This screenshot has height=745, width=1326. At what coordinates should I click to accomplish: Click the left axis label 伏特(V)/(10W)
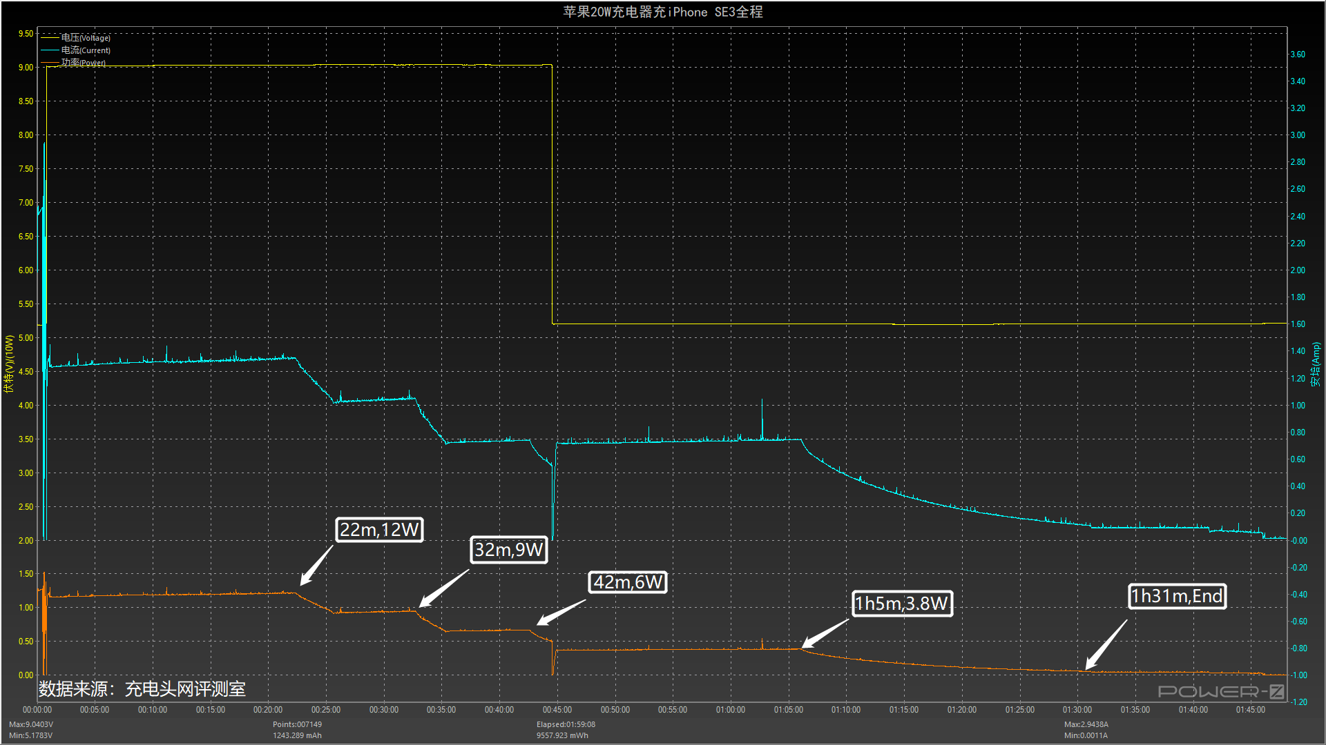pyautogui.click(x=9, y=364)
